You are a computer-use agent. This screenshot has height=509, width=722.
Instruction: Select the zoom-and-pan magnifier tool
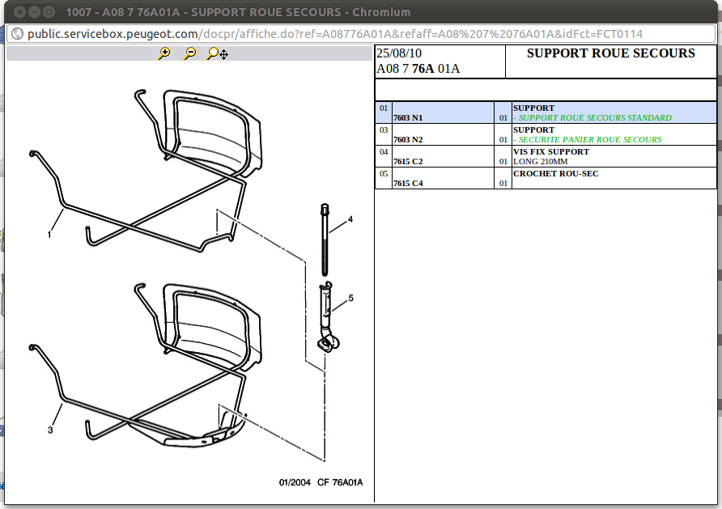click(218, 53)
